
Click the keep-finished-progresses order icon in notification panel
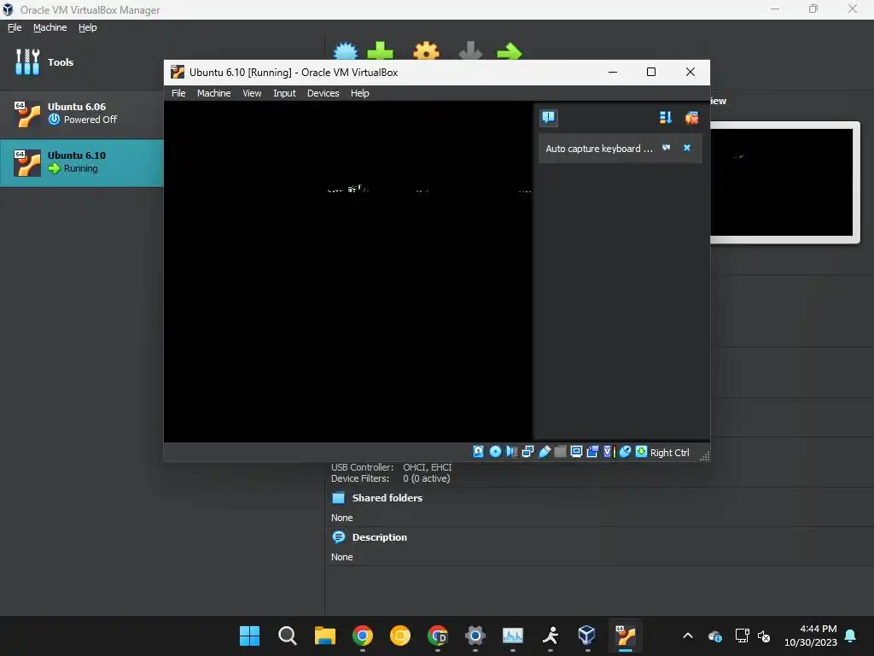coord(666,118)
